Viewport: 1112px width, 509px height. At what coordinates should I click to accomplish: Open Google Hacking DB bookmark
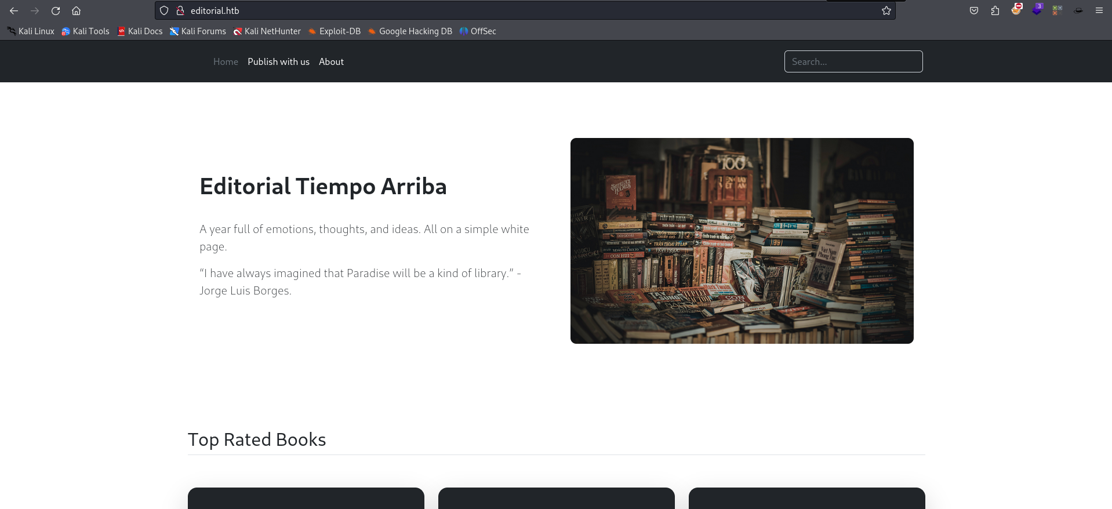tap(410, 31)
